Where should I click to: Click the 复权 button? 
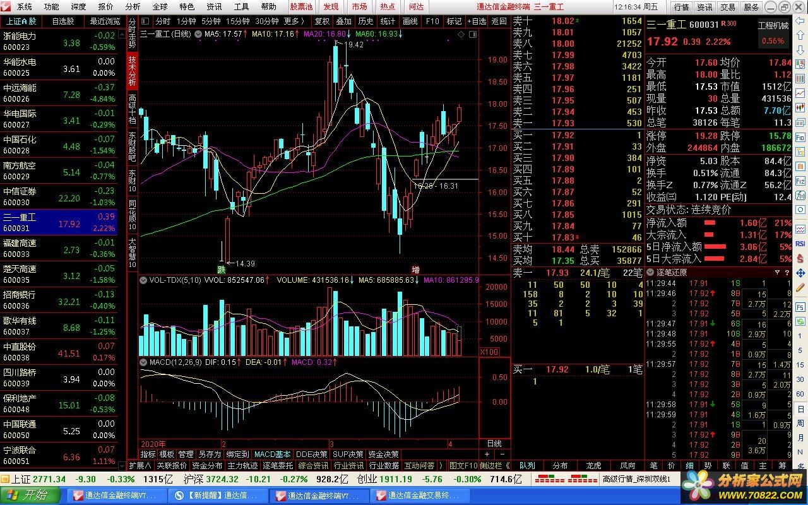coord(322,21)
